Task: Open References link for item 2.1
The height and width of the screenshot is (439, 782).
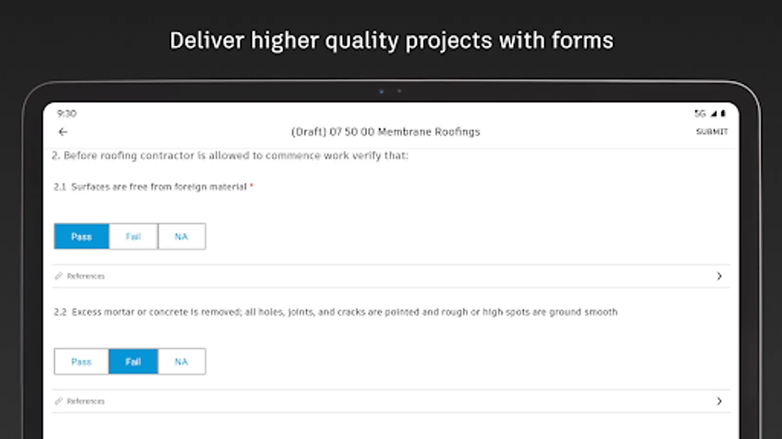Action: (x=86, y=276)
